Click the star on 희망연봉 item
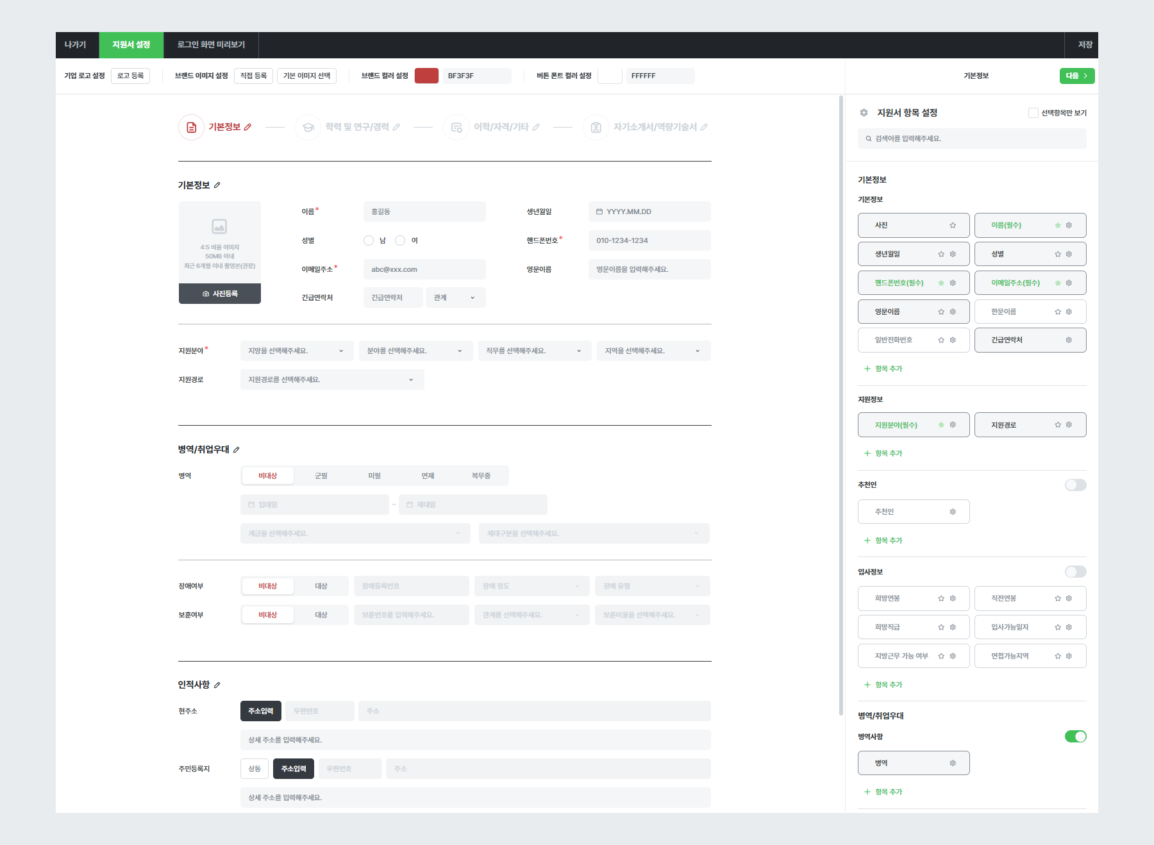This screenshot has height=845, width=1154. [941, 598]
